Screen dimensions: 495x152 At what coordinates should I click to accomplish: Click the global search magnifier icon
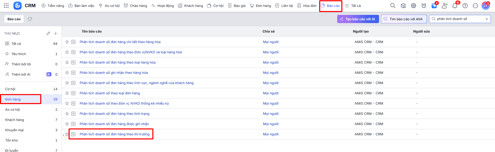point(393,6)
